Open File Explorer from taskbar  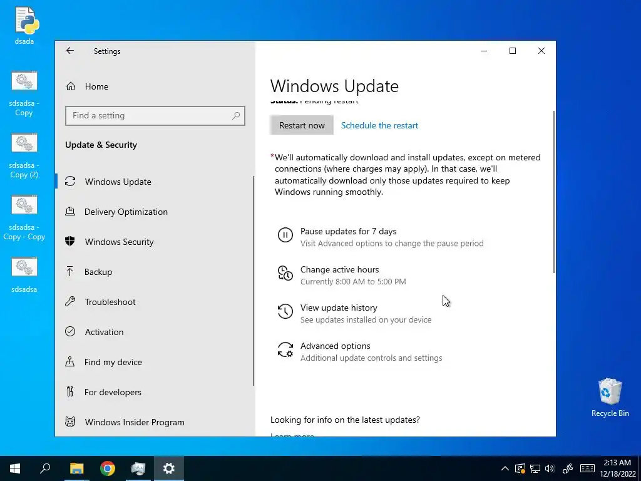point(76,468)
